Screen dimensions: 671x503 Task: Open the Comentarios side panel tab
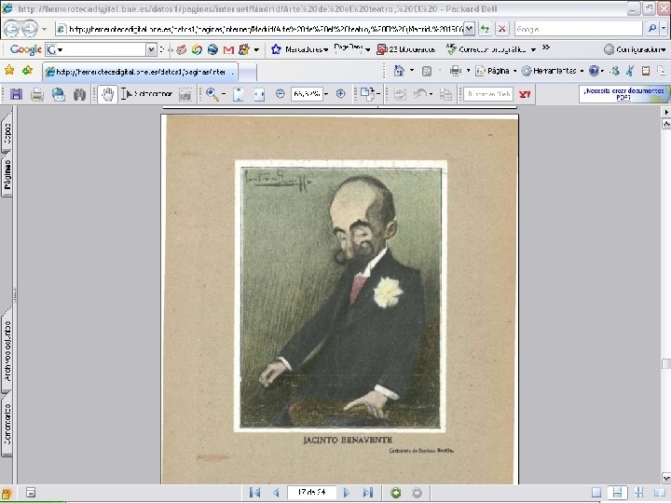pos(7,424)
